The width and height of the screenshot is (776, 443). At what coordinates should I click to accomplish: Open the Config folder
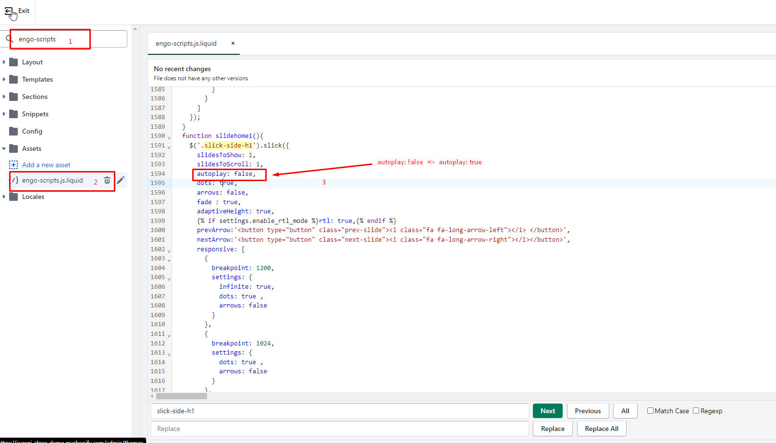tap(32, 131)
